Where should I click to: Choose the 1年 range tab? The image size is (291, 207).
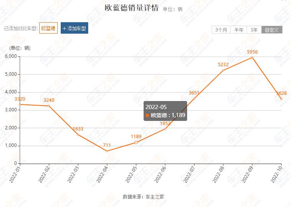pyautogui.click(x=254, y=30)
